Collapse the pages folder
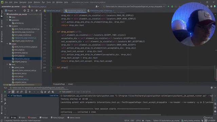Screen dimensions: 217x122 [7, 44]
